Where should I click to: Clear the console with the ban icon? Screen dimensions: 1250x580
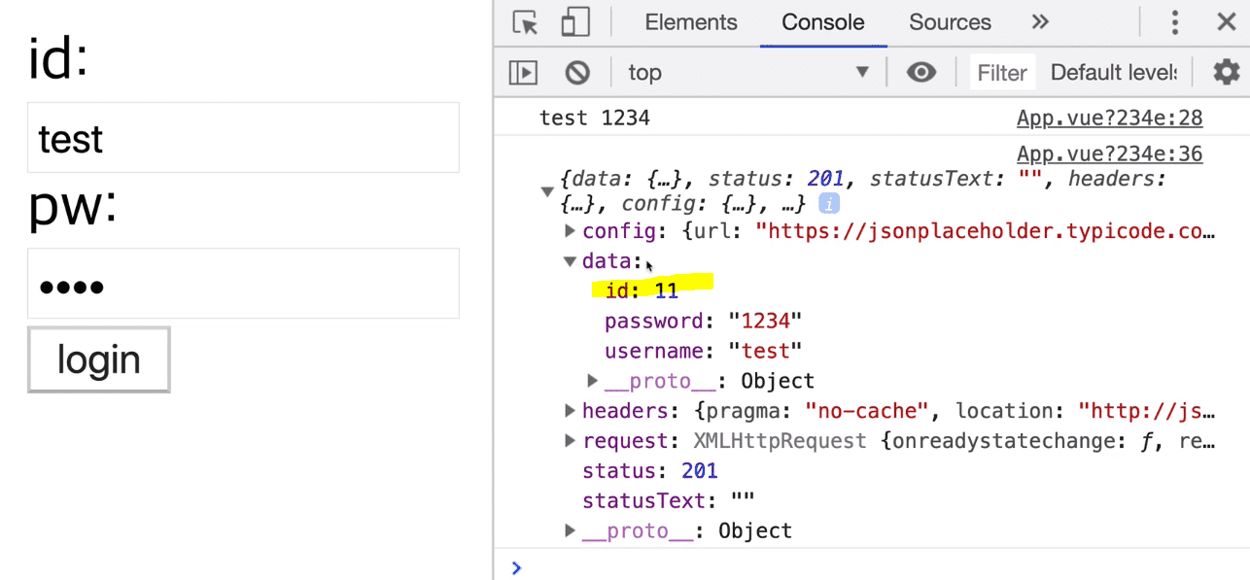pyautogui.click(x=577, y=72)
